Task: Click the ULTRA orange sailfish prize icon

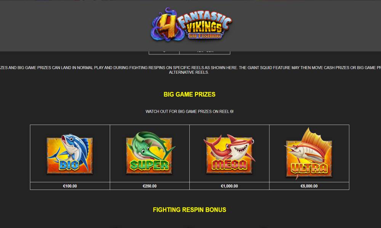Action: pyautogui.click(x=309, y=154)
